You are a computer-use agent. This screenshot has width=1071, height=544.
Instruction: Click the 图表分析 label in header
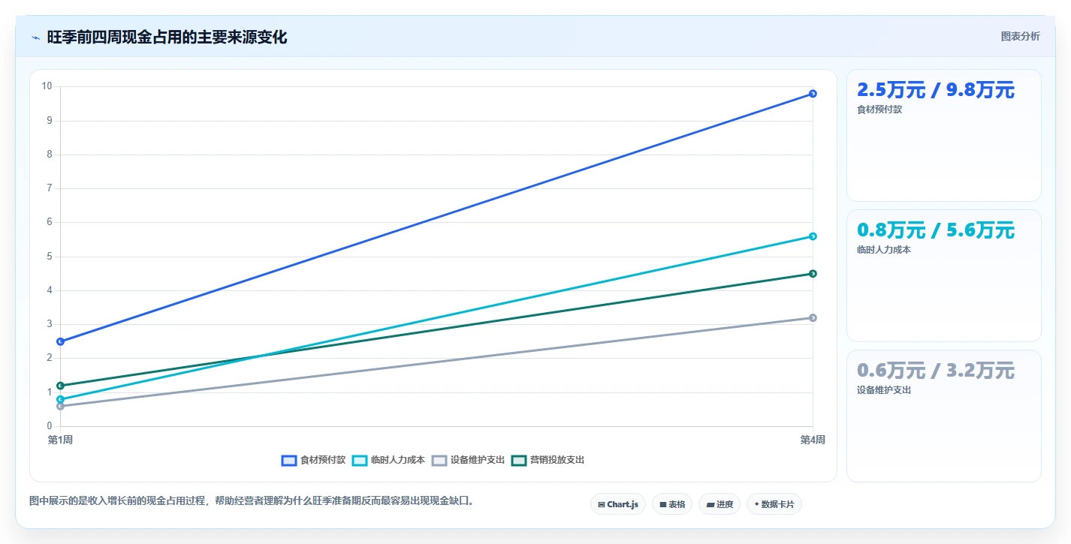[x=1020, y=37]
